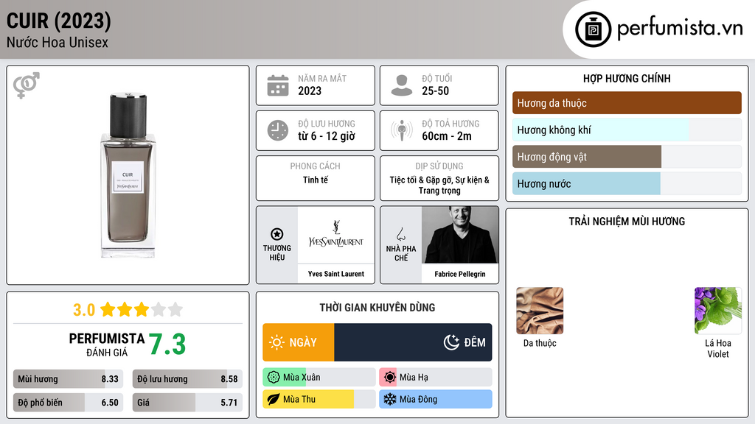The height and width of the screenshot is (424, 755).
Task: Click the fifth grey rating star
Action: pyautogui.click(x=175, y=309)
